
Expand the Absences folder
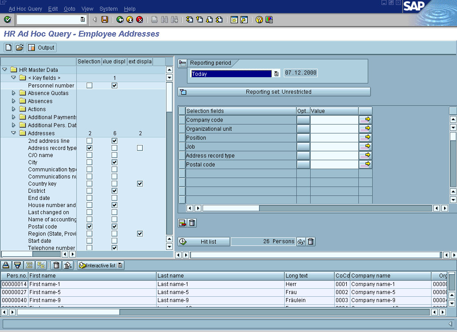coord(13,101)
